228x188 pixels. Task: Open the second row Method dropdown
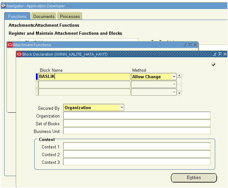(174, 84)
